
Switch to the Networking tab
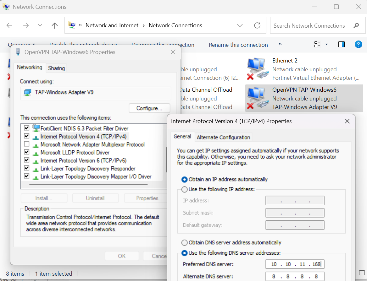(x=30, y=67)
